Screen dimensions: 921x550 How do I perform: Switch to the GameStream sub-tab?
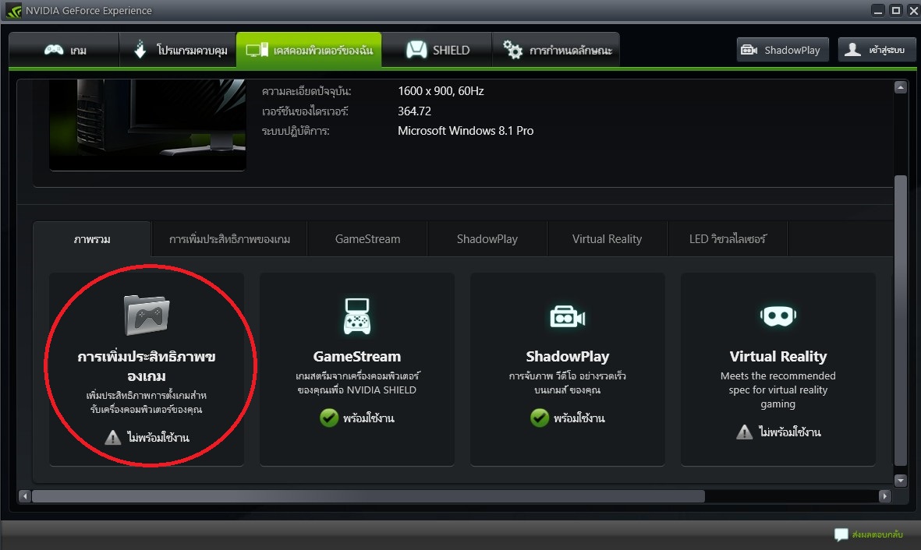(x=367, y=239)
